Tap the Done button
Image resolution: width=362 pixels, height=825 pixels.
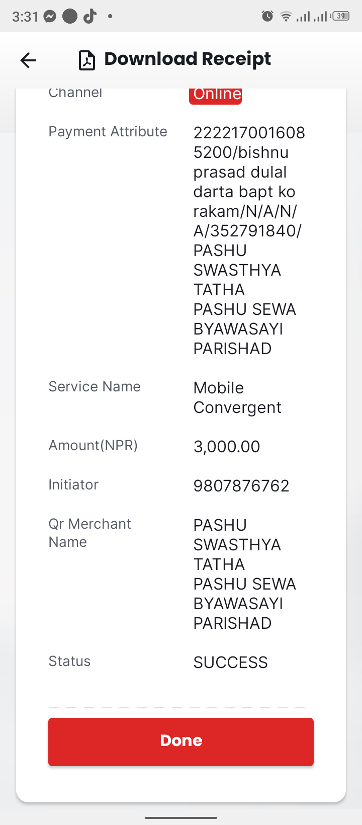(x=181, y=742)
